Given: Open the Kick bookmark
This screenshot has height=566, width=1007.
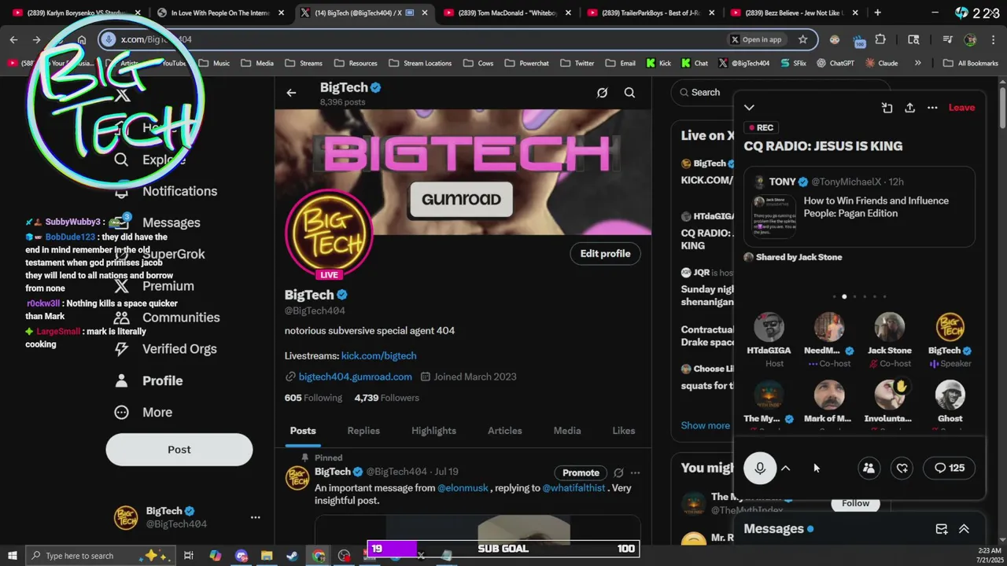Looking at the screenshot, I should click(x=658, y=63).
